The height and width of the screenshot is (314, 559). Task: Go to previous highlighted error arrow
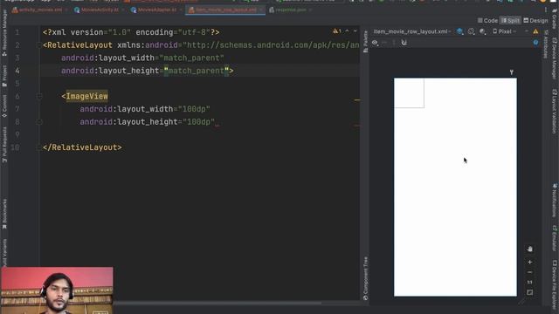347,31
